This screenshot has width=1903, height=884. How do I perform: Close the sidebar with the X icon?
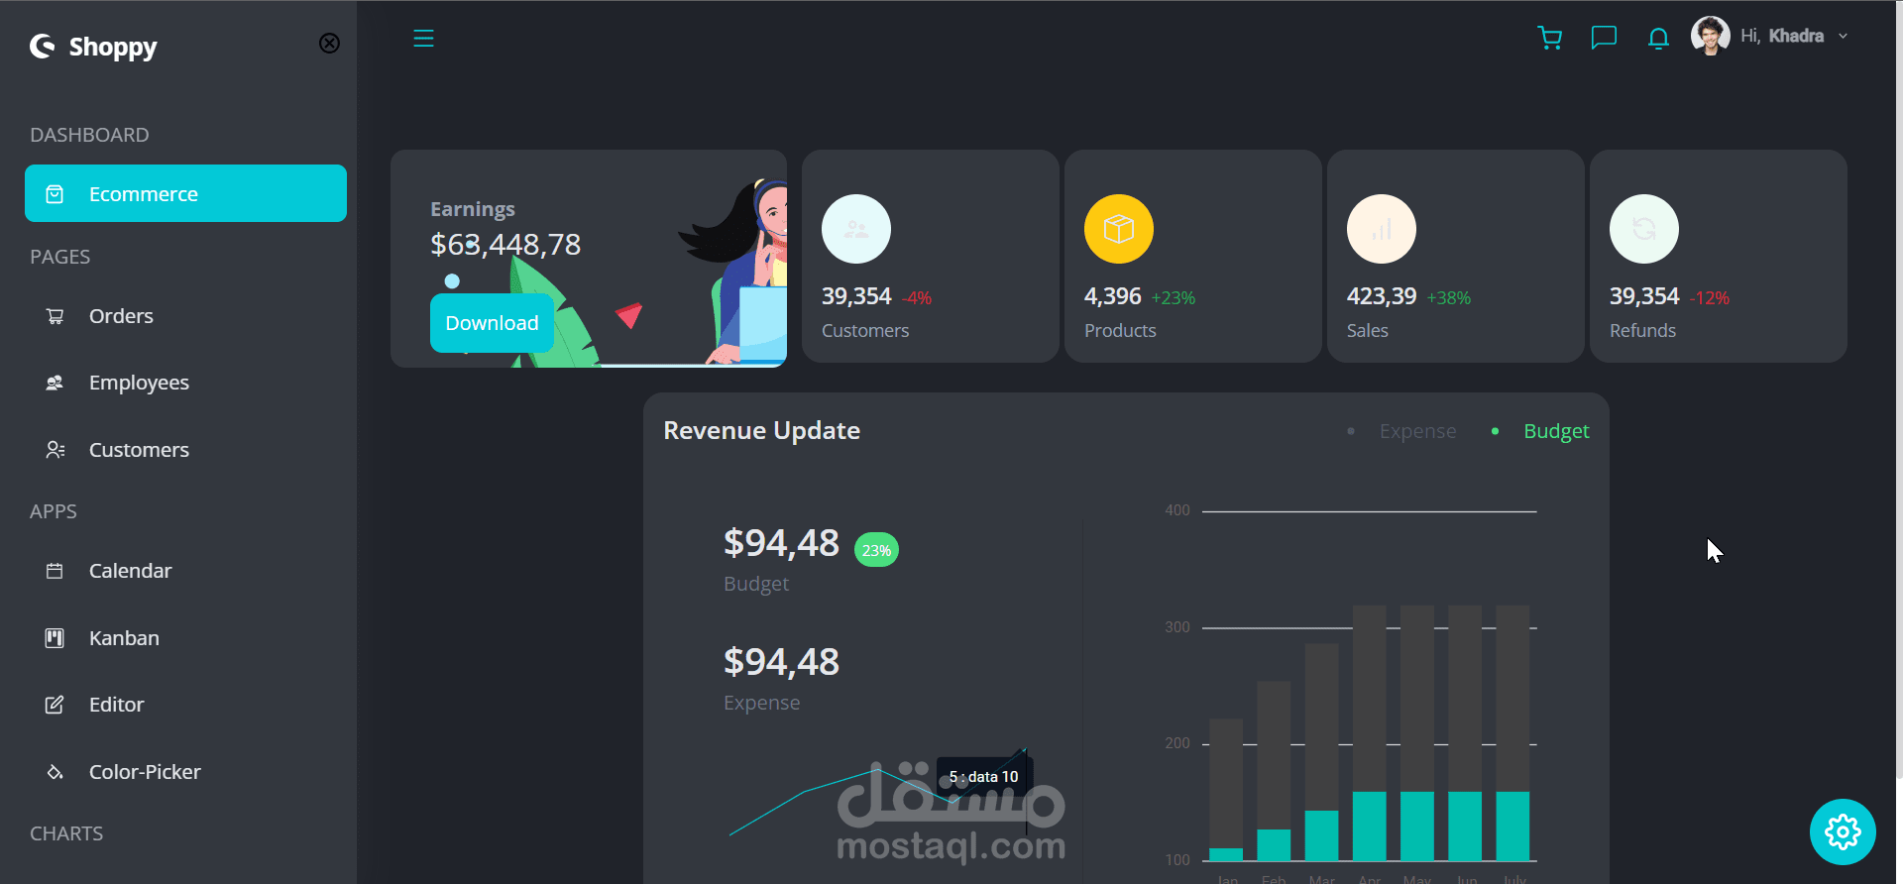point(329,43)
